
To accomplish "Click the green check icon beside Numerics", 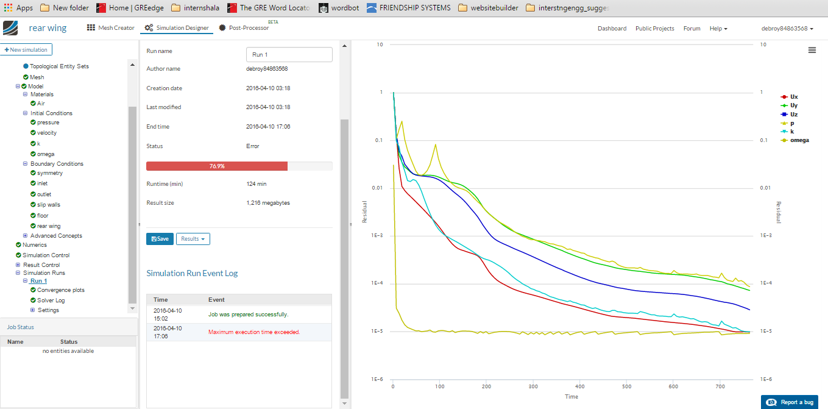I will (18, 245).
